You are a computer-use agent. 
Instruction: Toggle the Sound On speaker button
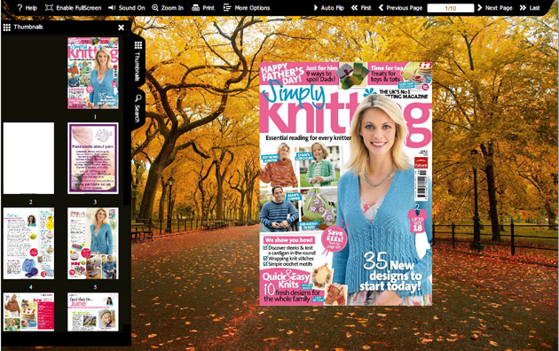[x=112, y=8]
